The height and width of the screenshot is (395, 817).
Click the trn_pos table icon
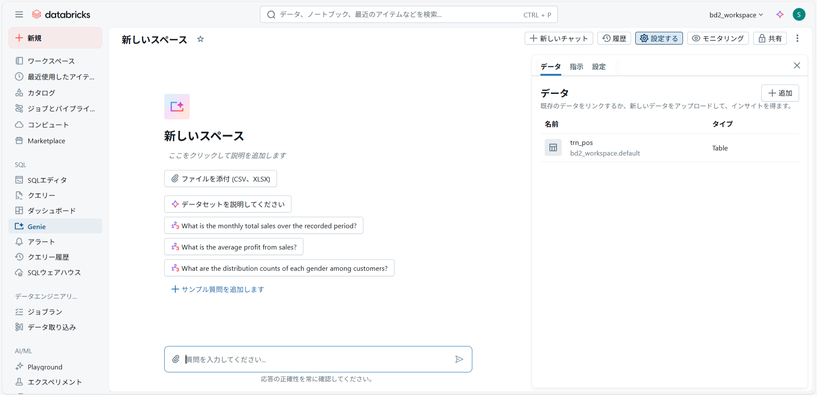[x=553, y=148]
